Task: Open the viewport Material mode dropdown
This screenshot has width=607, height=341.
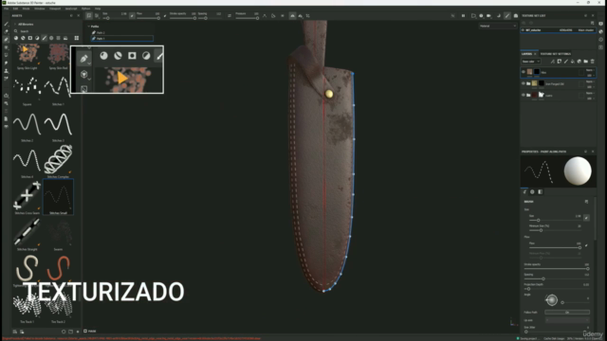Action: pyautogui.click(x=497, y=26)
